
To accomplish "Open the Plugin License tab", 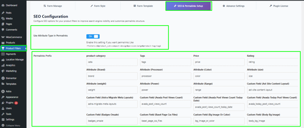I will click(278, 6).
